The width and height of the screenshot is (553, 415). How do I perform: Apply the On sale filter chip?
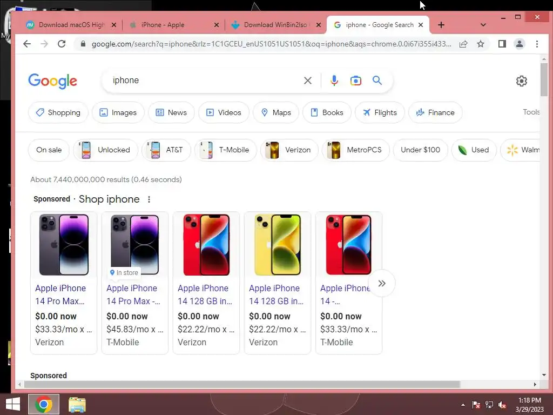49,150
